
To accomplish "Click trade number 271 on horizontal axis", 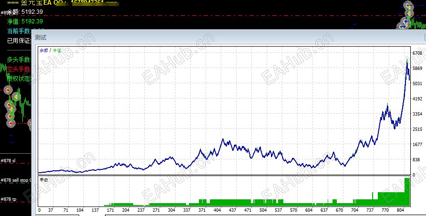I will [156, 210].
